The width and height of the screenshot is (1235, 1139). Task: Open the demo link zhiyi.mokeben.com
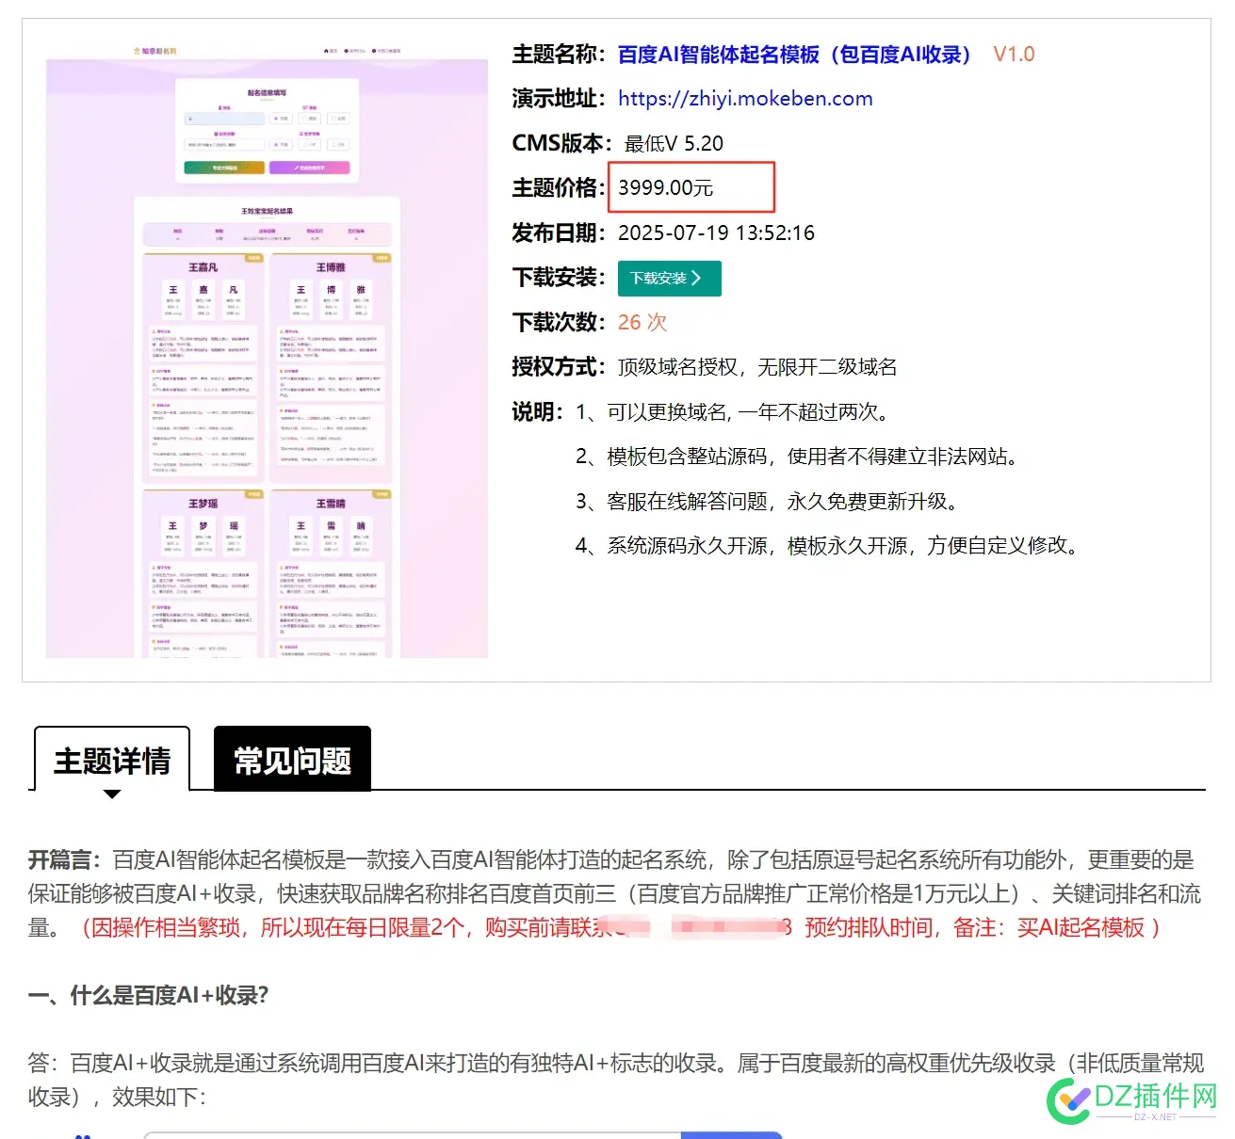point(744,98)
